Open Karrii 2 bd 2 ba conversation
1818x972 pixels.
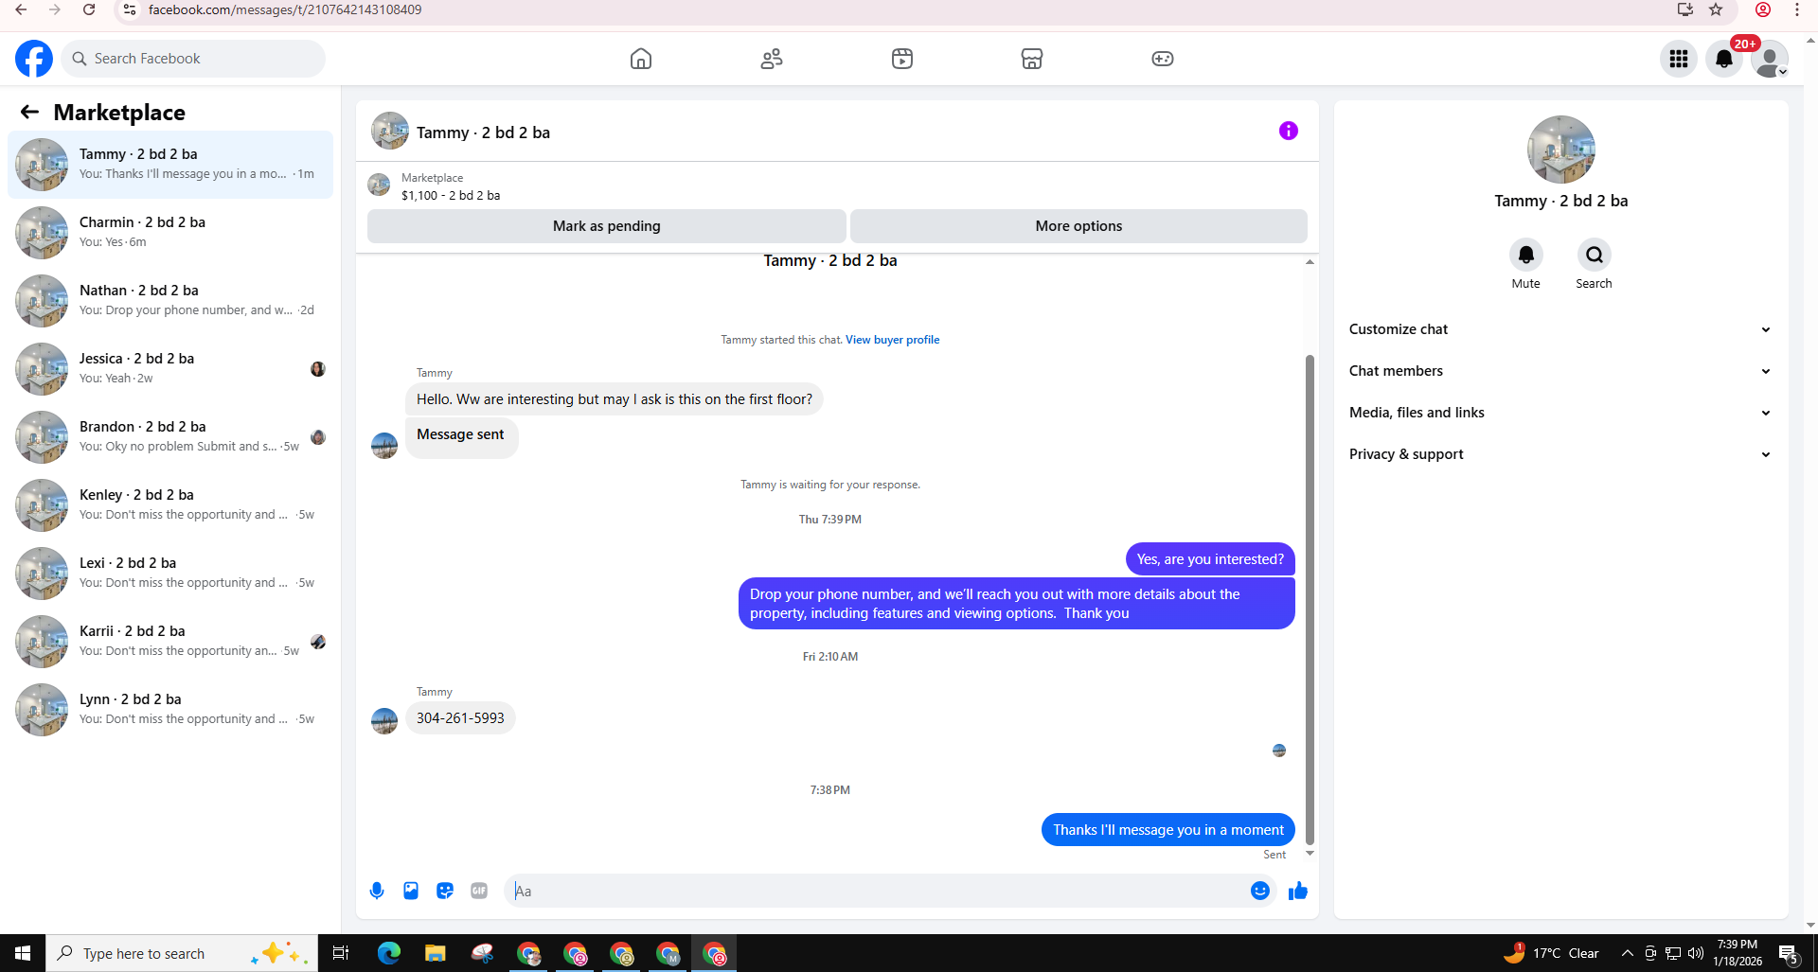point(170,642)
